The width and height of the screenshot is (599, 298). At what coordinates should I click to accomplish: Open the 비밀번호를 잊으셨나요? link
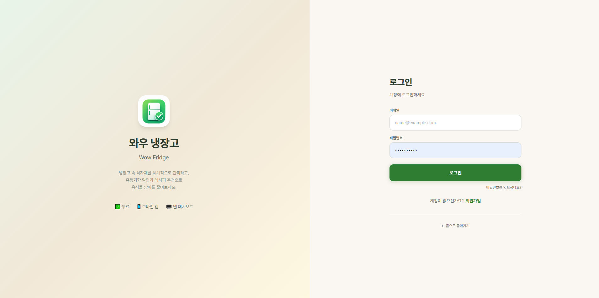click(x=504, y=188)
